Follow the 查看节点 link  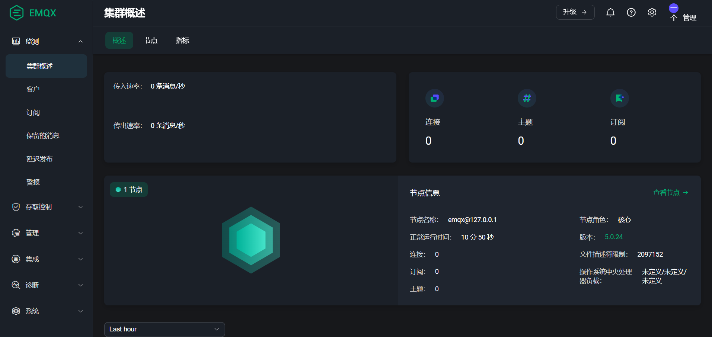[670, 193]
